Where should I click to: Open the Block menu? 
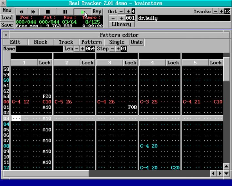pos(41,42)
